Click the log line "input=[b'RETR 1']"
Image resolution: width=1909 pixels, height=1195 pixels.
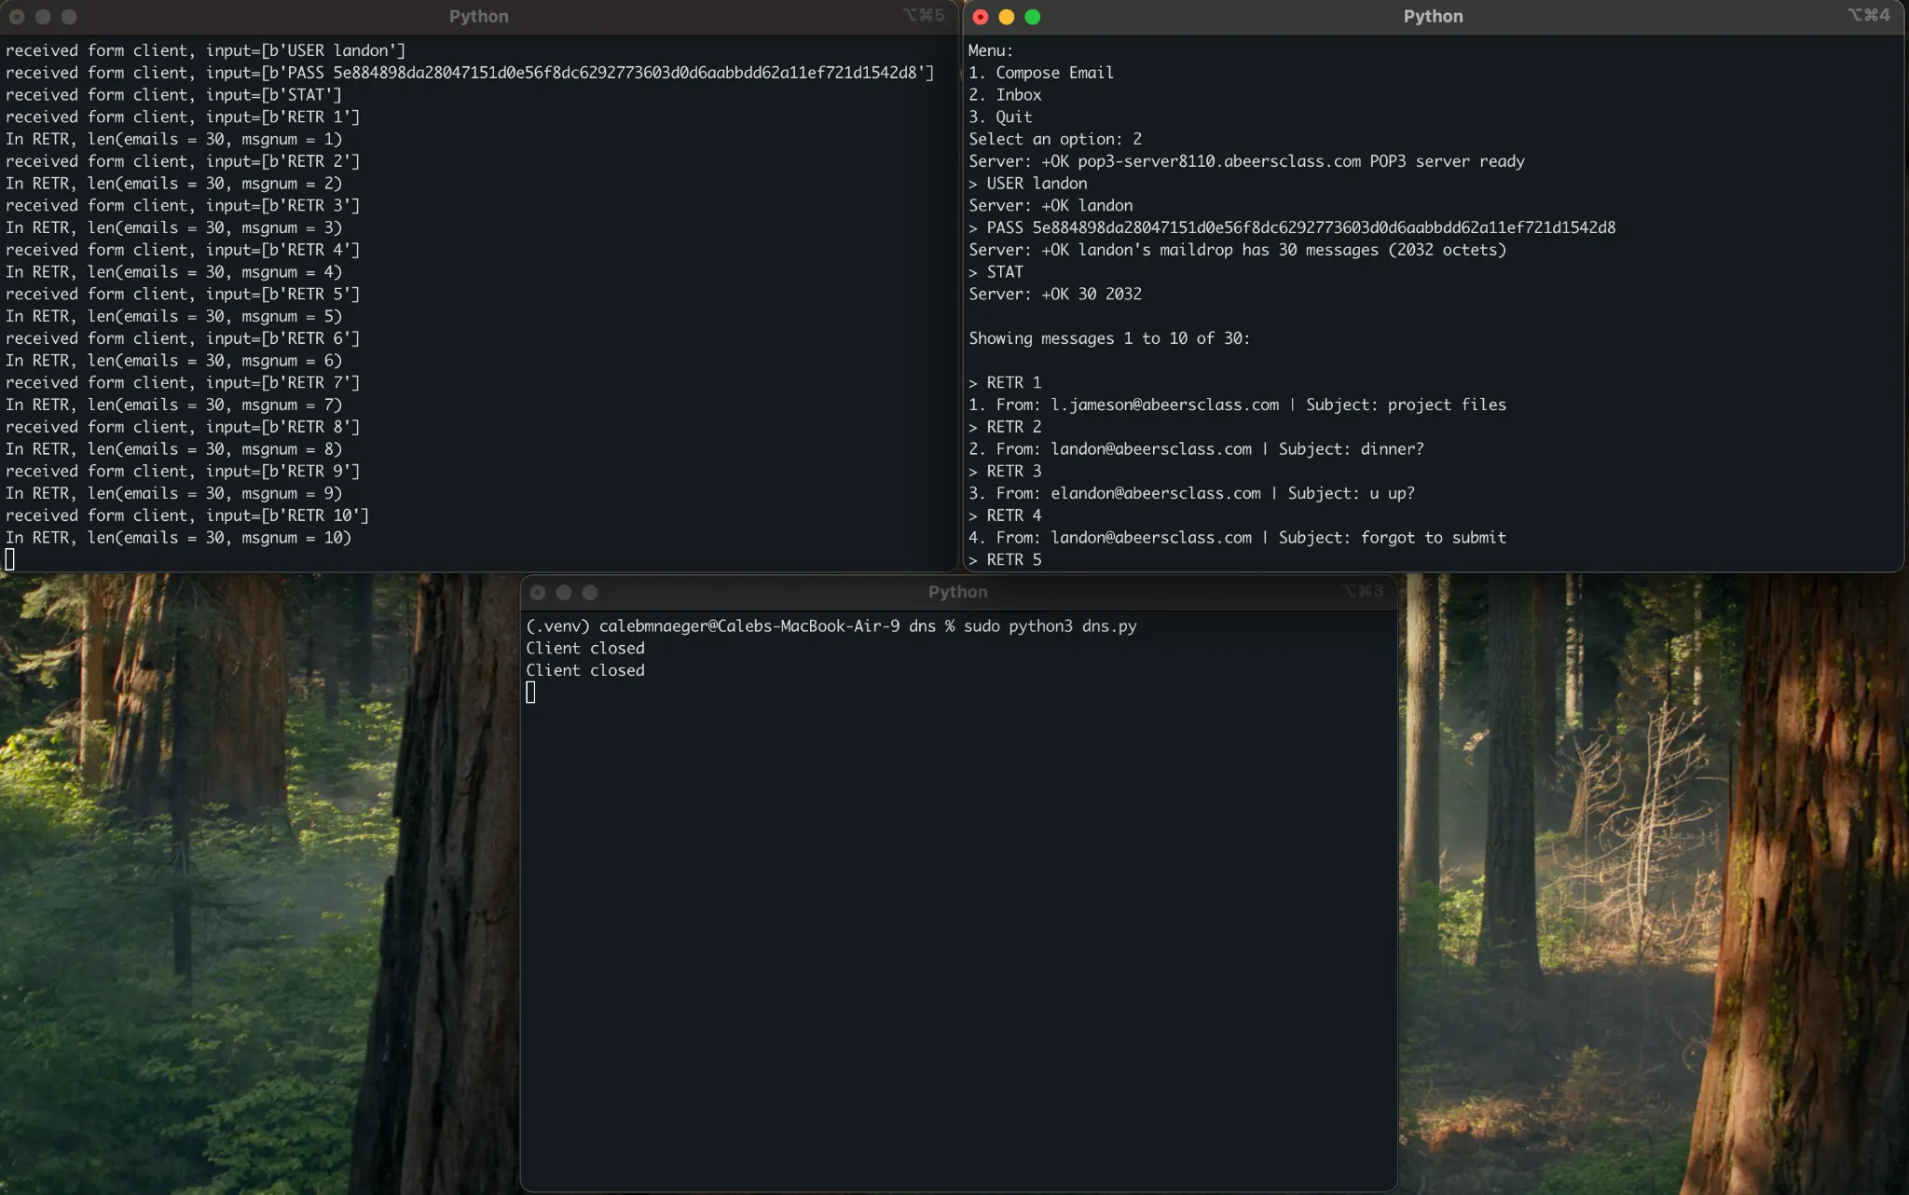click(x=183, y=117)
